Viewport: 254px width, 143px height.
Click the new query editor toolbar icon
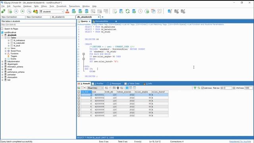[10, 11]
